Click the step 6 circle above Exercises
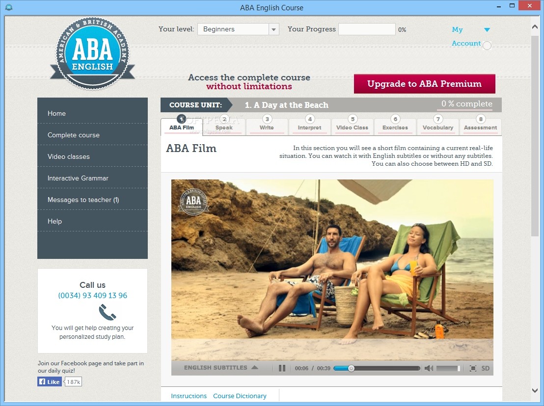This screenshot has width=544, height=406. (395, 119)
